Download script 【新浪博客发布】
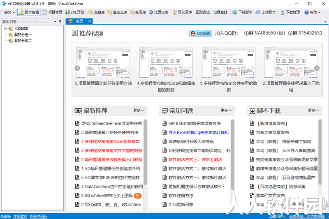Viewport: 329px width, 219px height. pyautogui.click(x=272, y=123)
